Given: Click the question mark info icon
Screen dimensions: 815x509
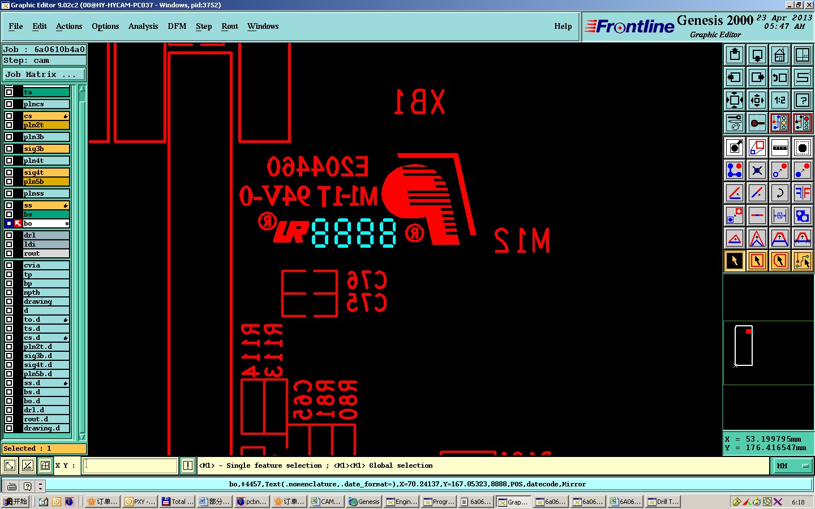Looking at the screenshot, I should click(x=803, y=100).
